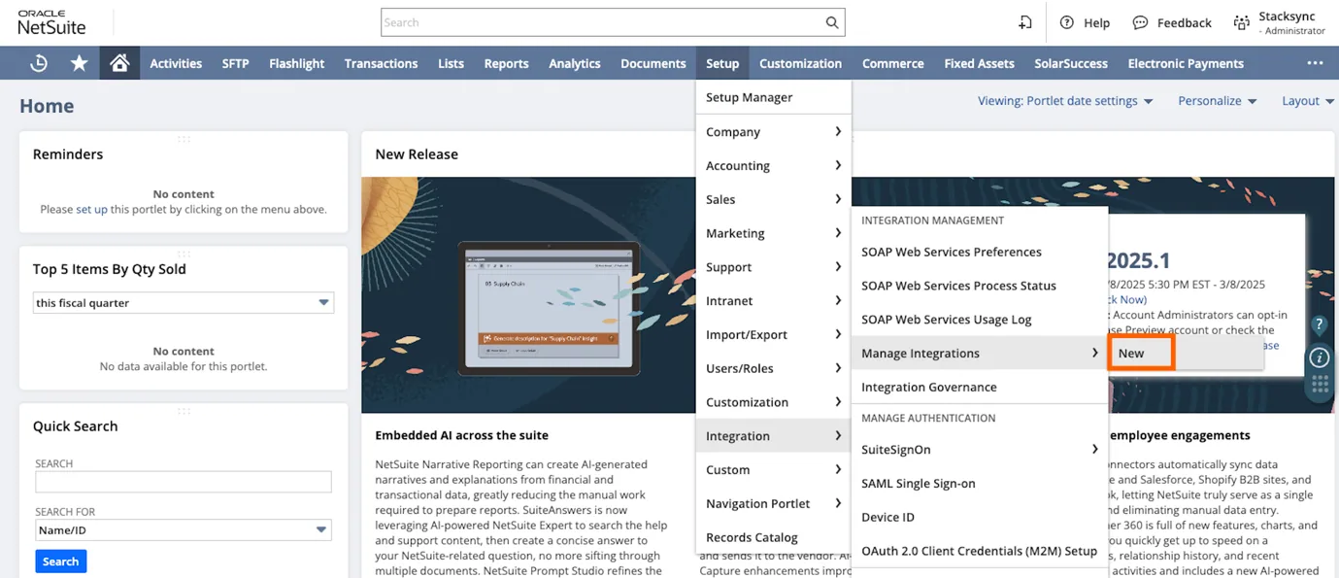Image resolution: width=1339 pixels, height=578 pixels.
Task: Open the Transactions nav tab
Action: [x=381, y=63]
